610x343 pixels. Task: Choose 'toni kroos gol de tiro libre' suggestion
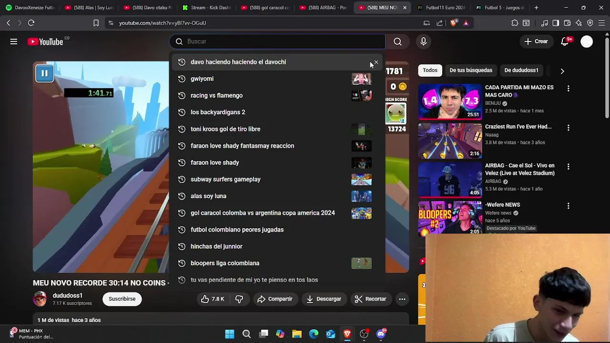(x=277, y=129)
